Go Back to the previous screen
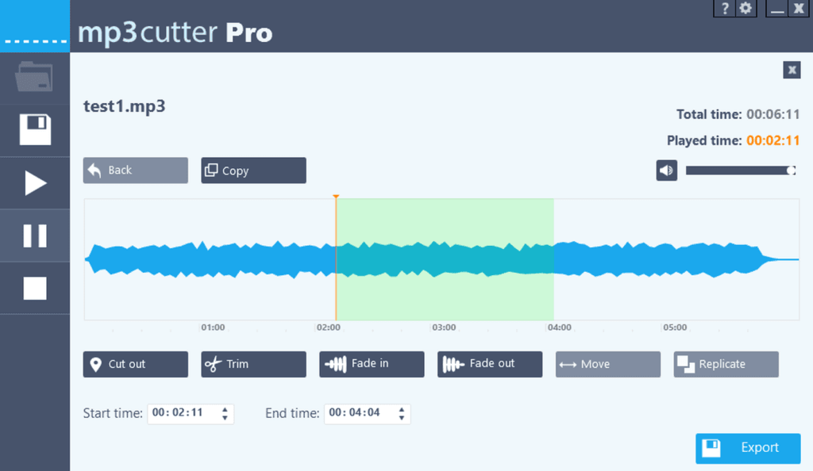This screenshot has width=813, height=471. pyautogui.click(x=135, y=170)
